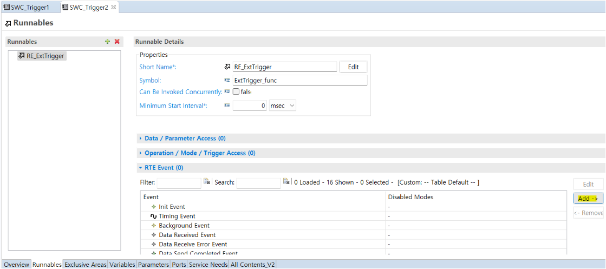
Task: Select the Init Event row
Action: click(353, 207)
